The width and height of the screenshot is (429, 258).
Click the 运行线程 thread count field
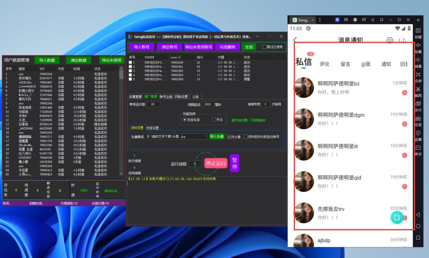click(194, 164)
